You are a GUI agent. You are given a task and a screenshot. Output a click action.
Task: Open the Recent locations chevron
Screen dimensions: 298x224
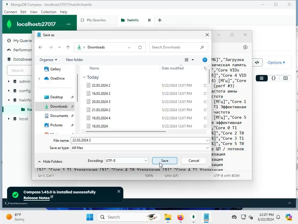pos(59,47)
